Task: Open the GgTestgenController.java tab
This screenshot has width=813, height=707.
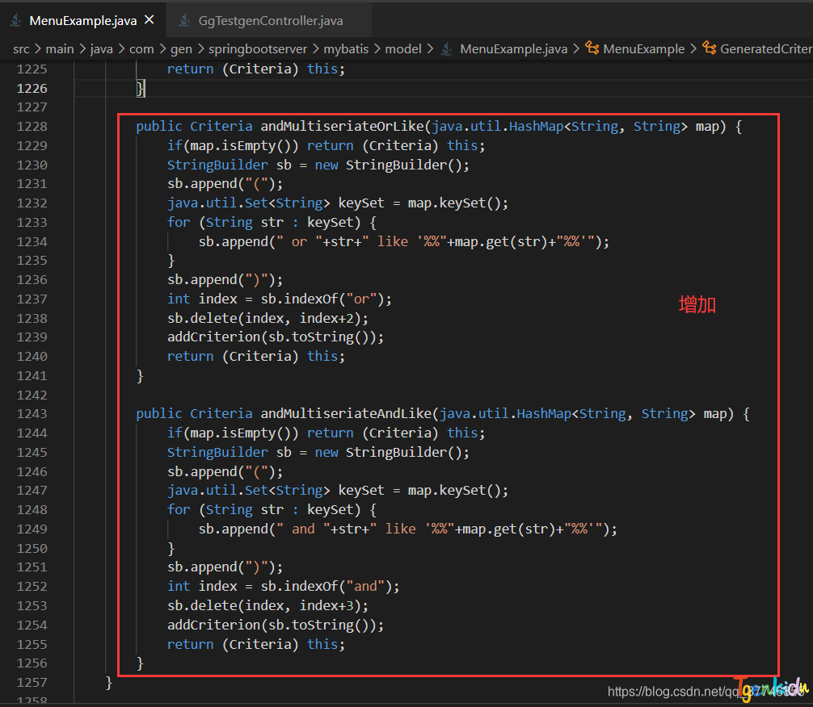Action: 270,21
